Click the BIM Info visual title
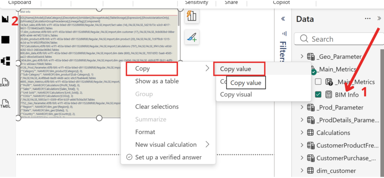This screenshot has width=384, height=178. click(x=25, y=12)
